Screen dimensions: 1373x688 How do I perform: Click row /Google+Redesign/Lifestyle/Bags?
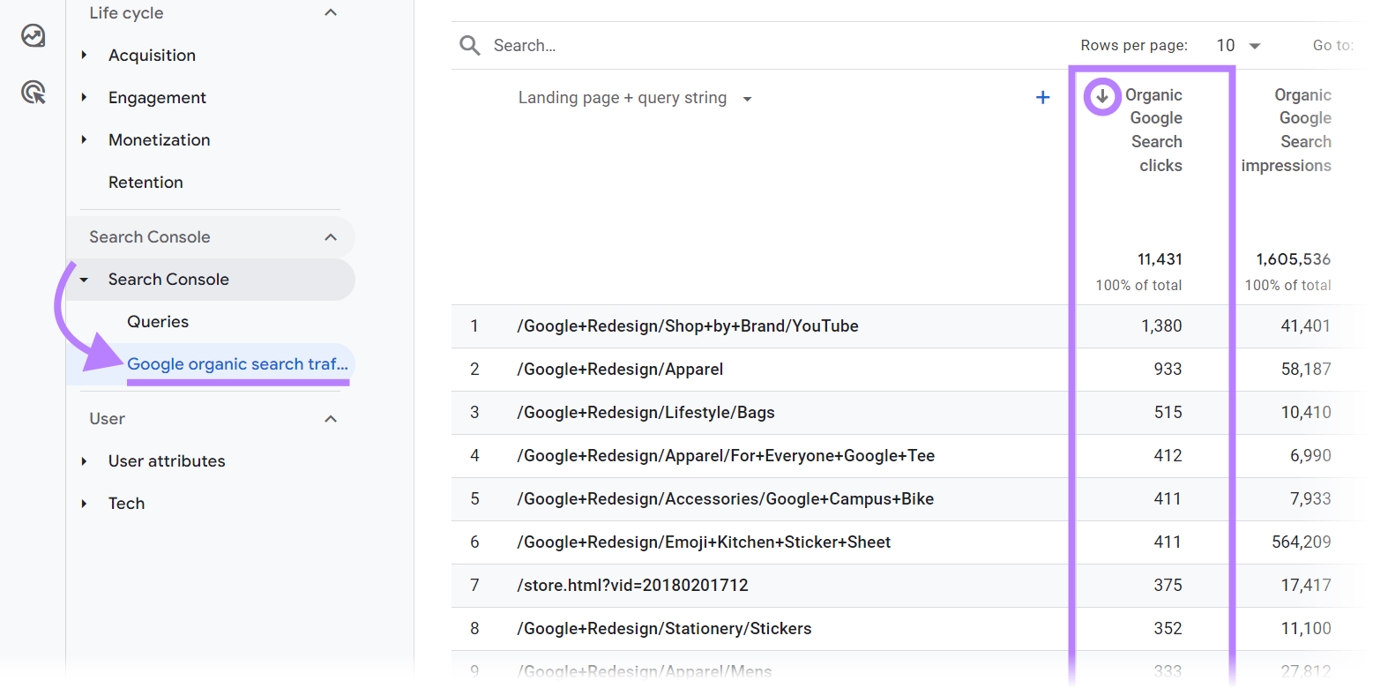click(645, 413)
